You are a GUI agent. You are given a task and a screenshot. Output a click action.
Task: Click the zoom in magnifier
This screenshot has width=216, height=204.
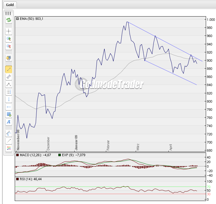pos(8,39)
